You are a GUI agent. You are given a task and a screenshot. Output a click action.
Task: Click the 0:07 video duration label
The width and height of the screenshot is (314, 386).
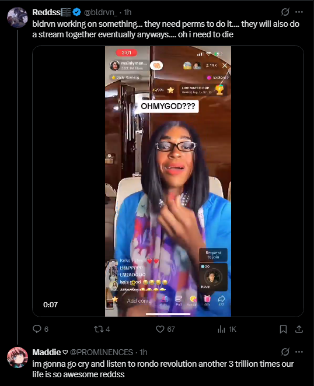(50, 305)
